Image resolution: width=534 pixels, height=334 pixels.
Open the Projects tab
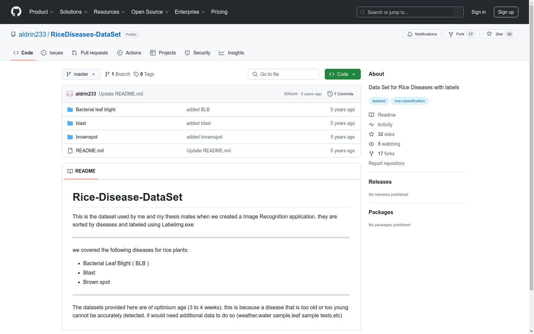(x=163, y=53)
